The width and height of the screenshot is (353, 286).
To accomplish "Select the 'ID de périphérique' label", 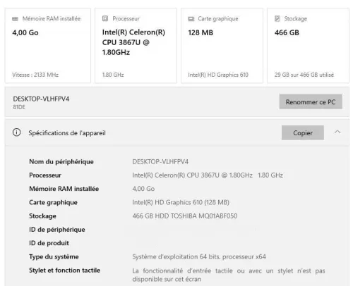I will pyautogui.click(x=57, y=230).
